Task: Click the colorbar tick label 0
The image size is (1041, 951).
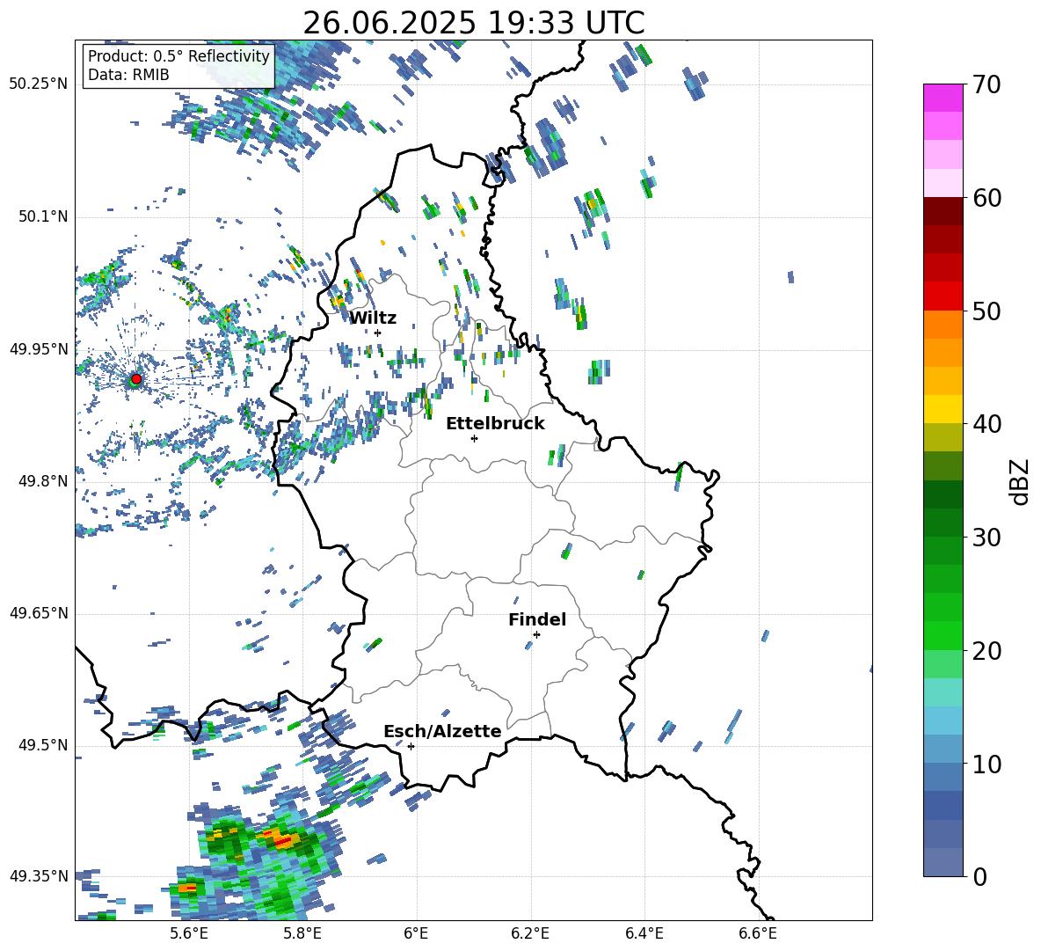Action: (980, 876)
